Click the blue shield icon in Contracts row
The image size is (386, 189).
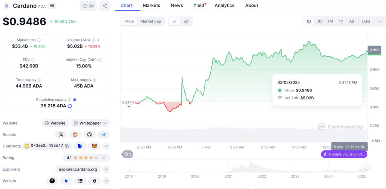tap(80, 146)
